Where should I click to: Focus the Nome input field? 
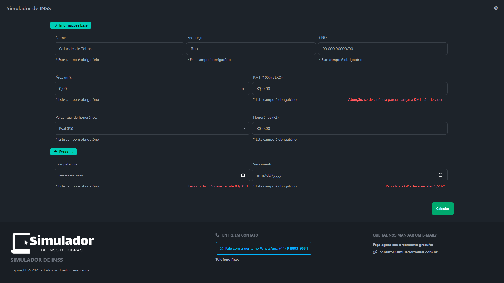pos(119,49)
